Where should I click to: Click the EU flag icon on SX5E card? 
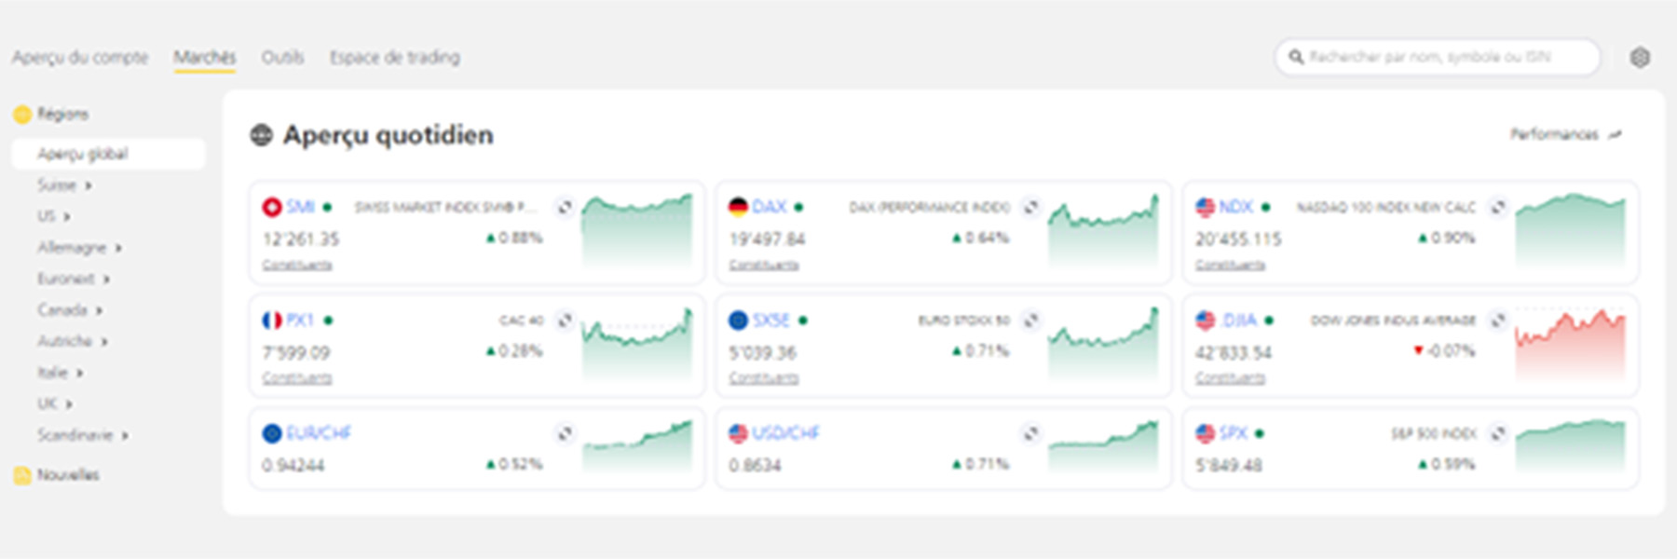[738, 320]
